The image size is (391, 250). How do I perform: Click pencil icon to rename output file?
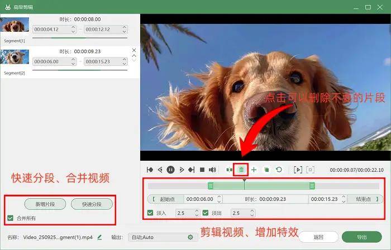(x=99, y=237)
